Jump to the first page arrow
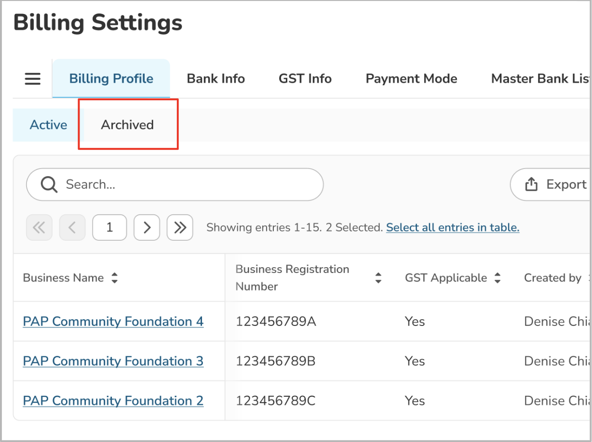This screenshot has width=592, height=442. 39,227
